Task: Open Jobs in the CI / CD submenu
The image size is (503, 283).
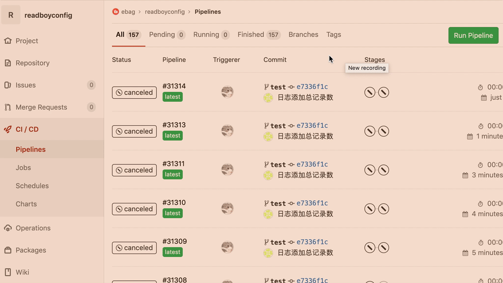Action: (x=23, y=168)
